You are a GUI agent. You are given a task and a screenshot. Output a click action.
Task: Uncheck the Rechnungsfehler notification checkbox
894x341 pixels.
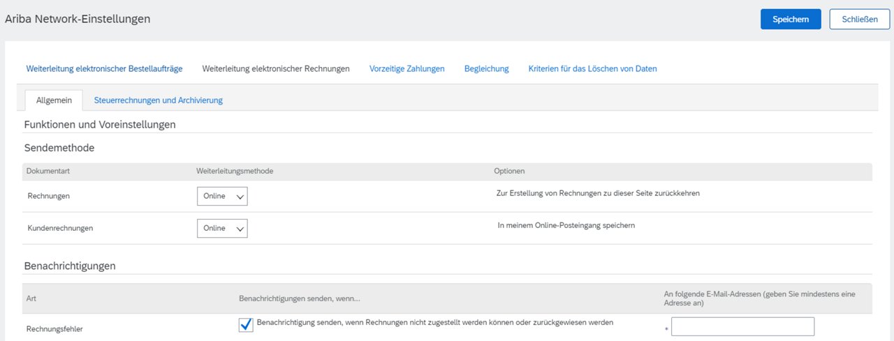point(246,325)
